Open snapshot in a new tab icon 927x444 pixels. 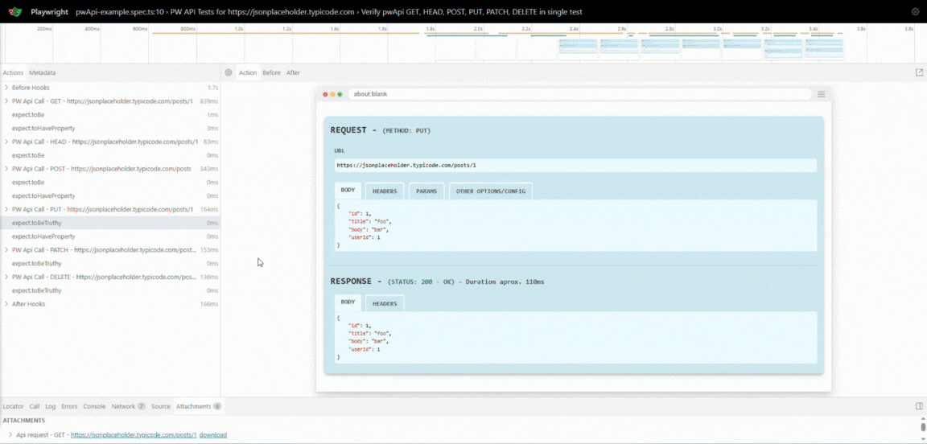coord(919,72)
